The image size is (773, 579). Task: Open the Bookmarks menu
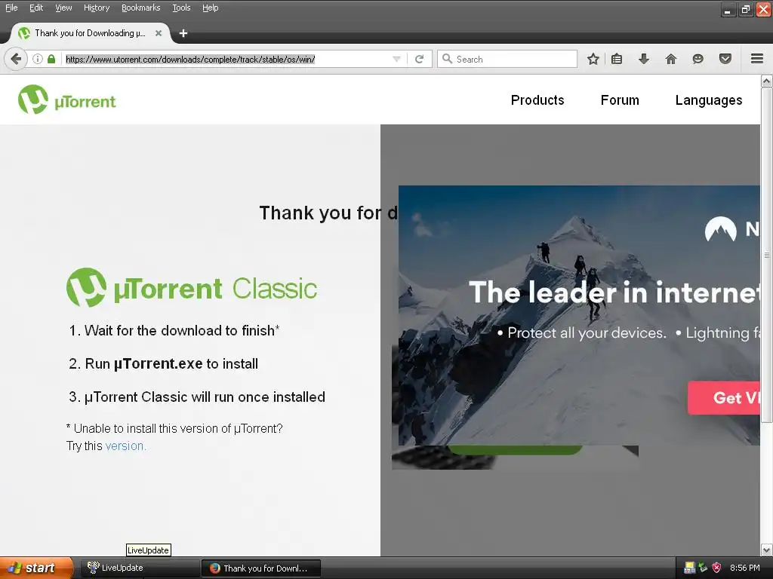click(x=141, y=8)
